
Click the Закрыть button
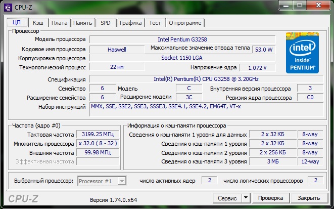(x=309, y=198)
